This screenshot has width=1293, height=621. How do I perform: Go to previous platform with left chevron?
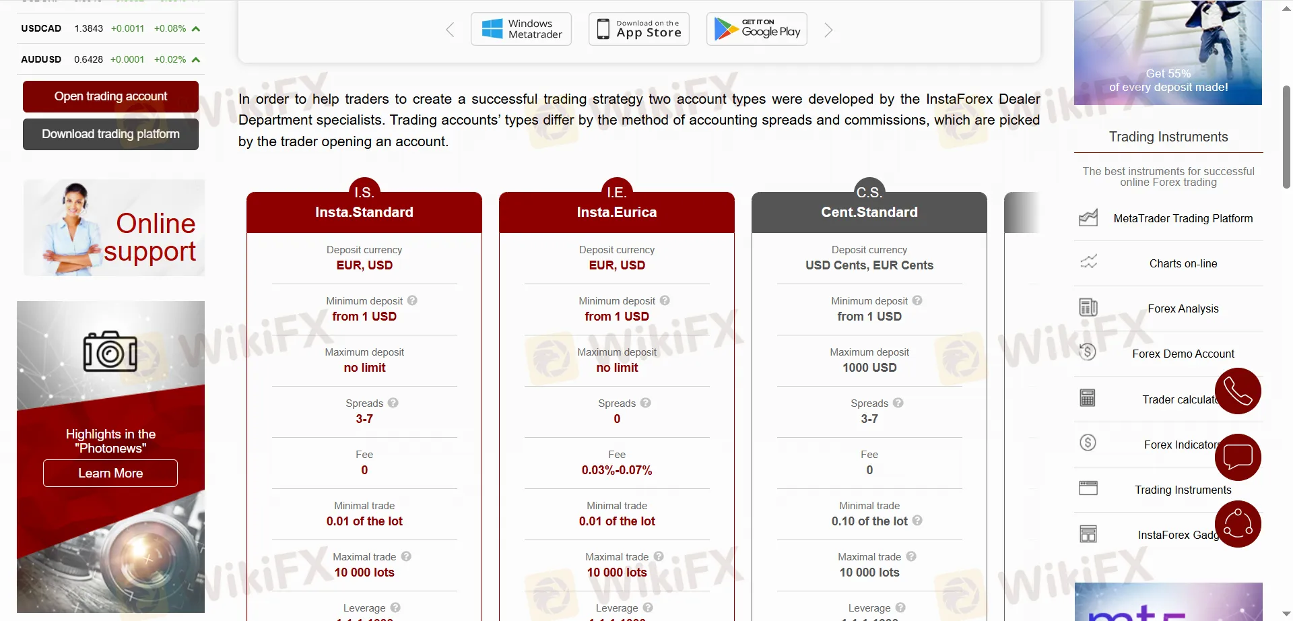pyautogui.click(x=451, y=30)
